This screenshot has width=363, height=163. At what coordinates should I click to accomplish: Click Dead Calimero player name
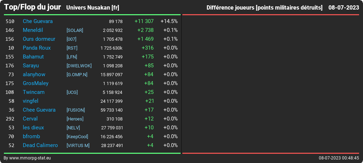click(x=40, y=145)
